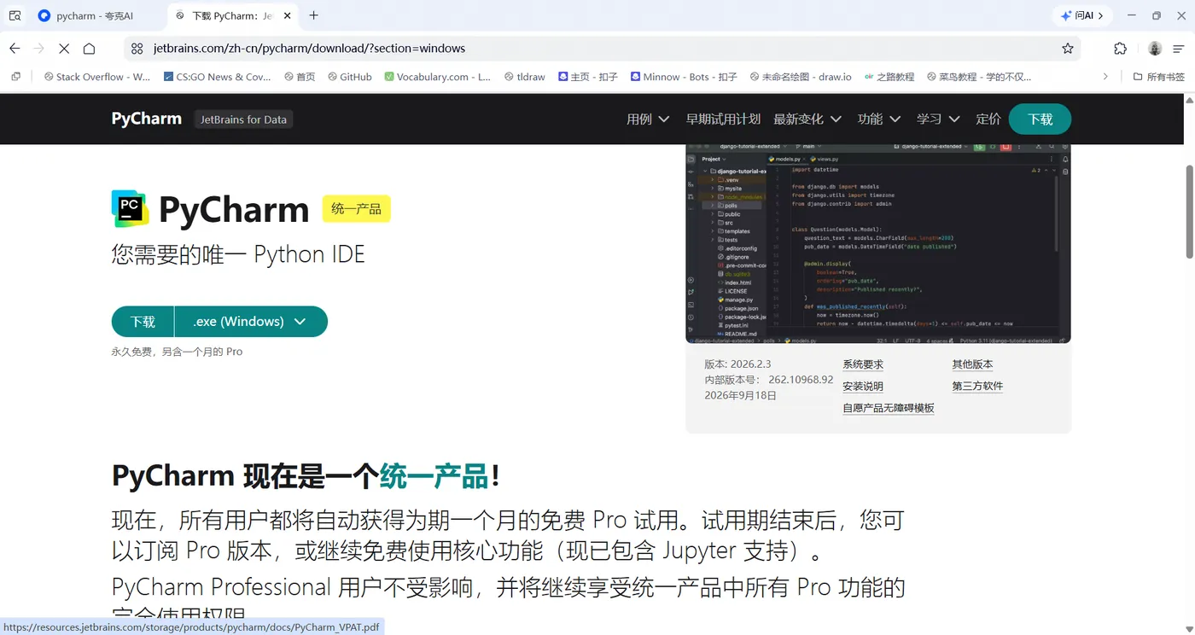Click the text 永久免费，另含一个月的 Pro

click(177, 352)
